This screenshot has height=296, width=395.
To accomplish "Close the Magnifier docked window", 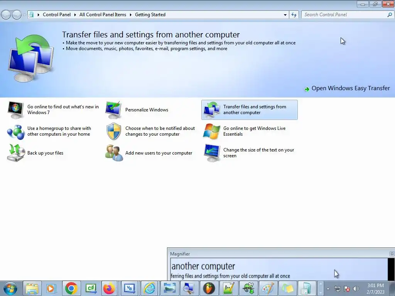I will pyautogui.click(x=392, y=254).
